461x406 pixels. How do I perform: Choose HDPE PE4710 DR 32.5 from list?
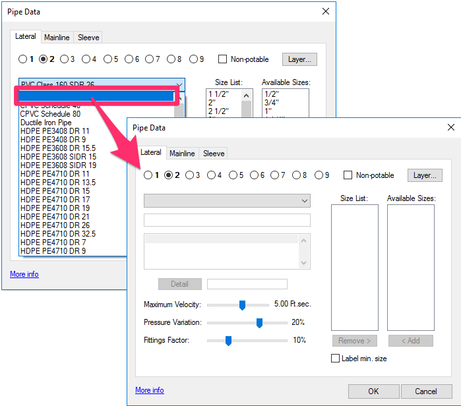click(x=58, y=233)
